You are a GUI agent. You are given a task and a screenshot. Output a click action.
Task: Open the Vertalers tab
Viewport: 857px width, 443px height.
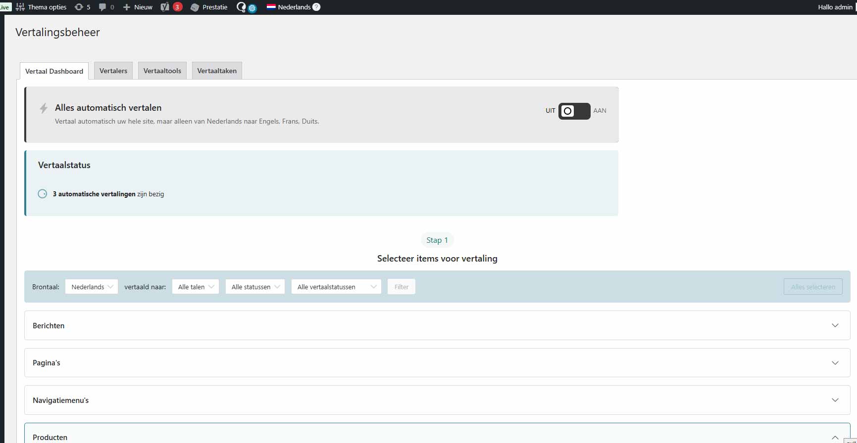pyautogui.click(x=113, y=71)
